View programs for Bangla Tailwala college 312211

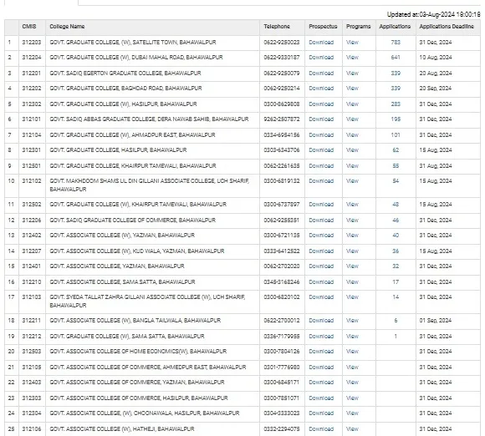[x=352, y=321]
